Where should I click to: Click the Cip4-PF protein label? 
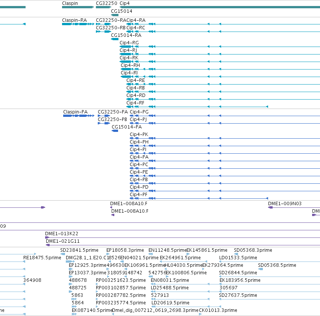[x=139, y=195]
